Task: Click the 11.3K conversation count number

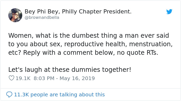Action: (21, 95)
